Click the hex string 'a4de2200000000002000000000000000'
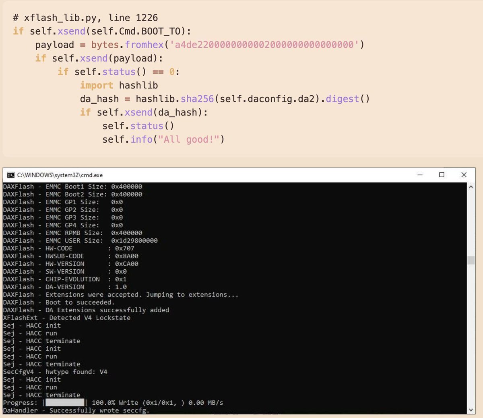The height and width of the screenshot is (418, 483). point(264,45)
